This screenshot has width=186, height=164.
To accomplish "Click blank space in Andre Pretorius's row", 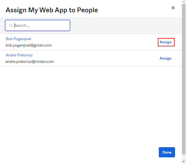I will click(107, 58).
